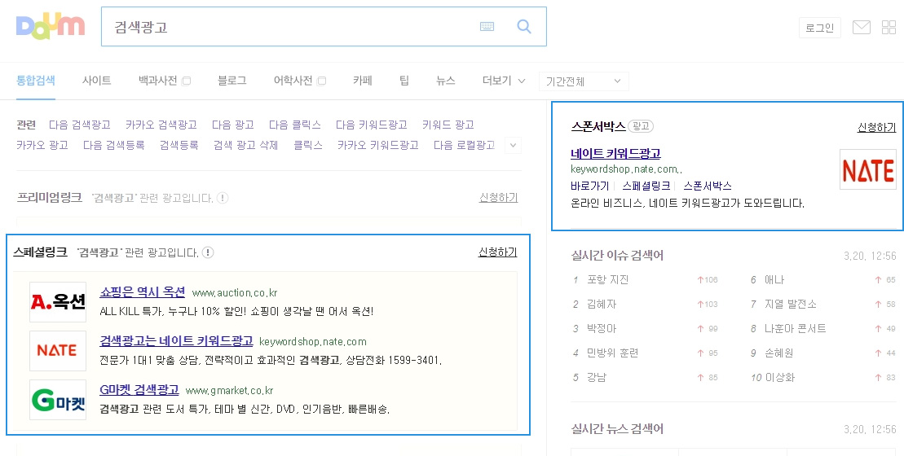Image resolution: width=904 pixels, height=456 pixels.
Task: Click the 바로가기 sub-link
Action: pos(590,186)
